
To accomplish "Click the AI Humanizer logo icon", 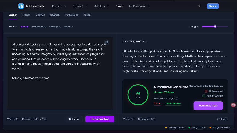I will pyautogui.click(x=21, y=6).
